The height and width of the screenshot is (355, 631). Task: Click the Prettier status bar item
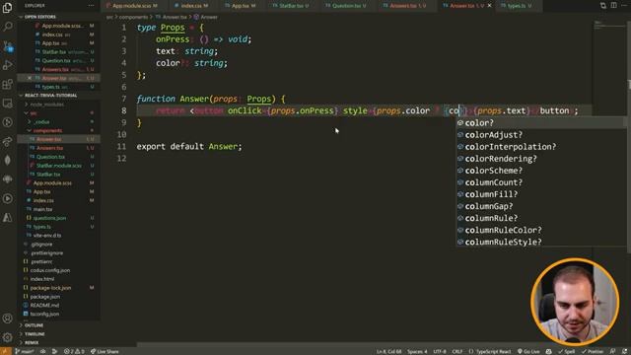click(x=593, y=351)
